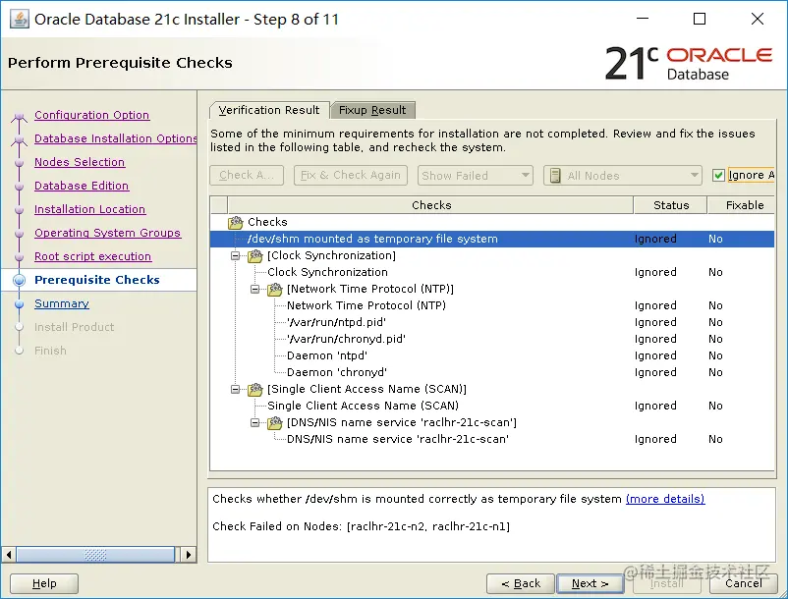The height and width of the screenshot is (599, 788).
Task: Collapse the [DNS/NIS name service] group
Action: (254, 422)
